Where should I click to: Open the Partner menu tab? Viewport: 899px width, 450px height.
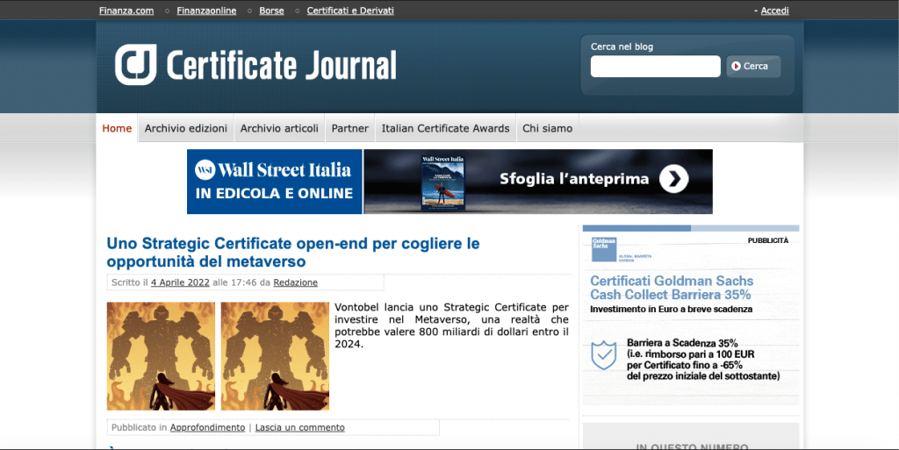(x=349, y=128)
